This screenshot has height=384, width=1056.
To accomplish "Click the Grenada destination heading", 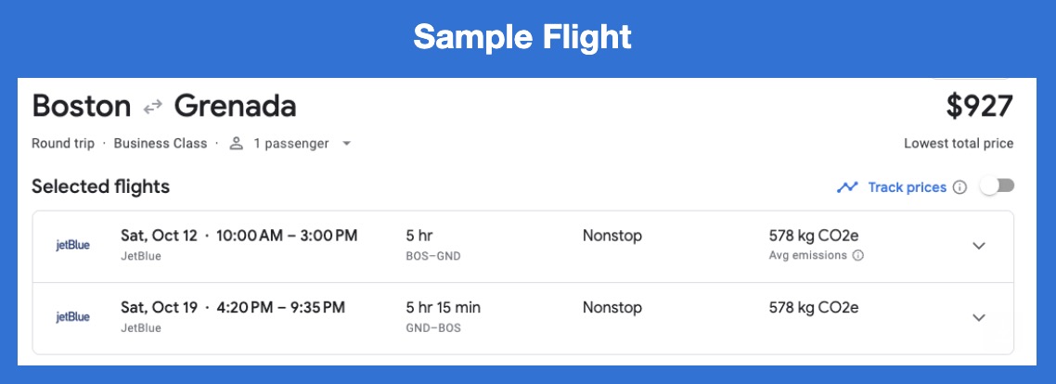I will (x=236, y=107).
